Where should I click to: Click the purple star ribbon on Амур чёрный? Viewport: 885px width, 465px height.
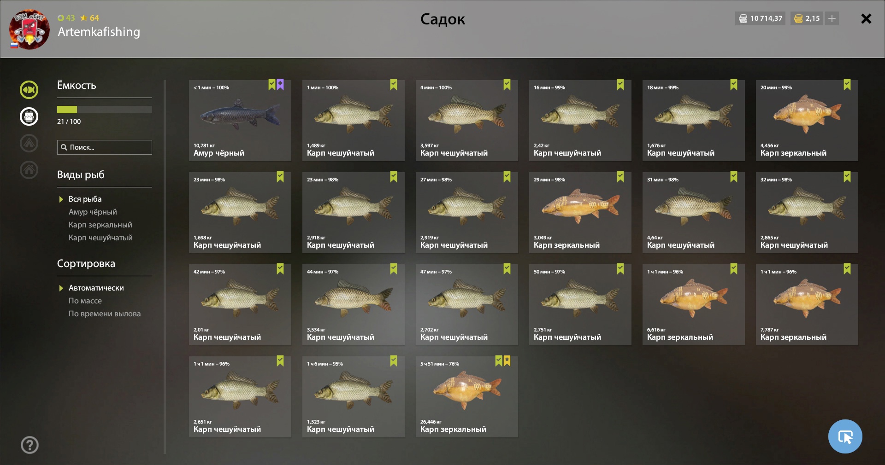click(x=280, y=85)
